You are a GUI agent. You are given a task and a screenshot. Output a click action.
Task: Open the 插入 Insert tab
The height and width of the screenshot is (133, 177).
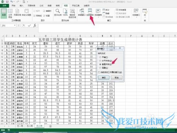tap(22, 6)
